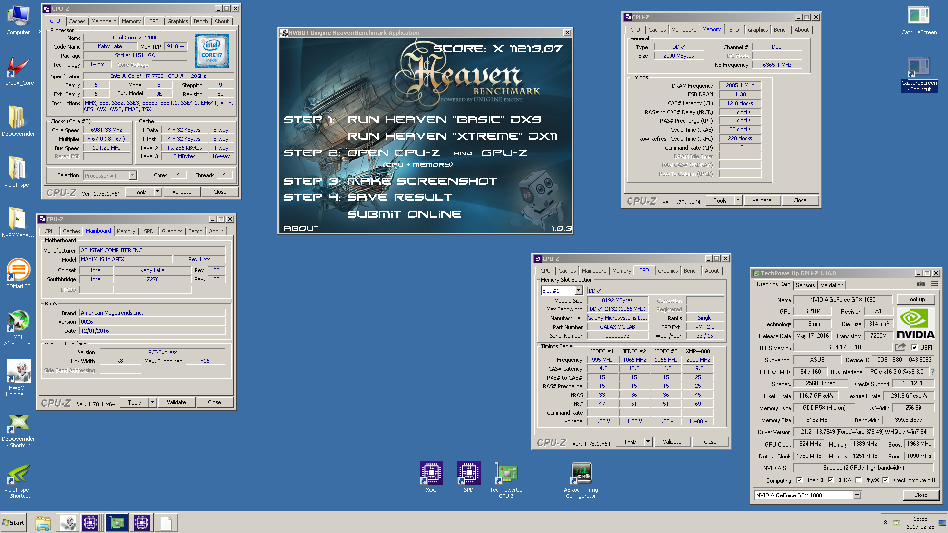Screen dimensions: 948x533
Task: Click Tools button in CPU-Z SPD window
Action: 630,442
